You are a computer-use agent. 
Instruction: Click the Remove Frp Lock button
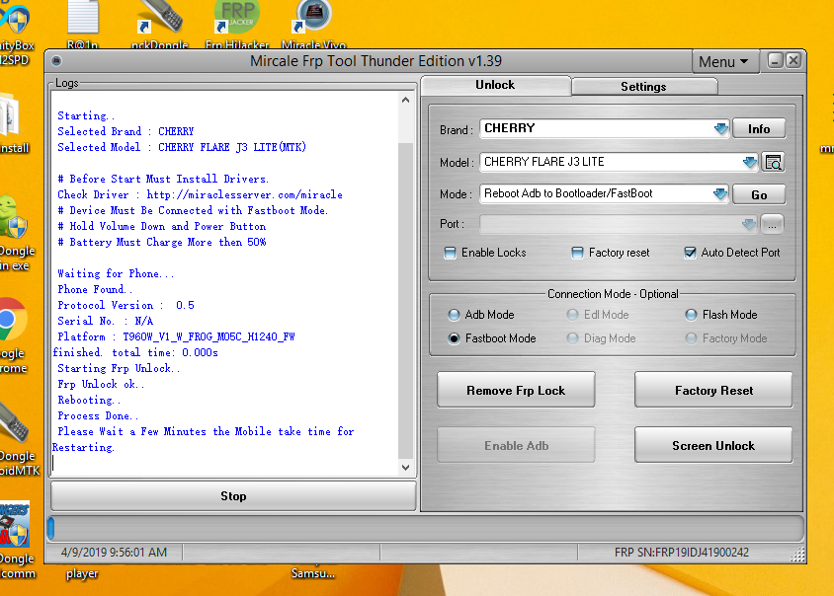tap(516, 391)
